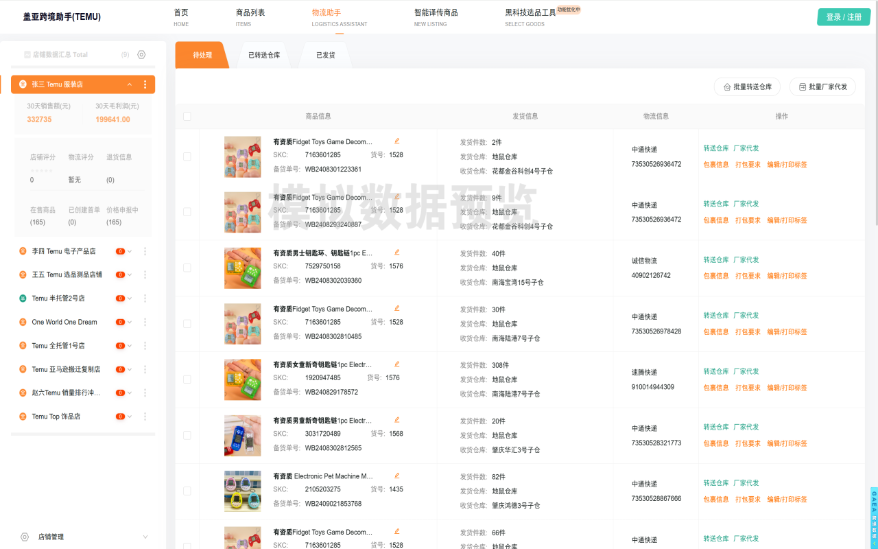
Task: Open the three-dot menu beside 李四 Temu 电子产品店
Action: [x=145, y=251]
